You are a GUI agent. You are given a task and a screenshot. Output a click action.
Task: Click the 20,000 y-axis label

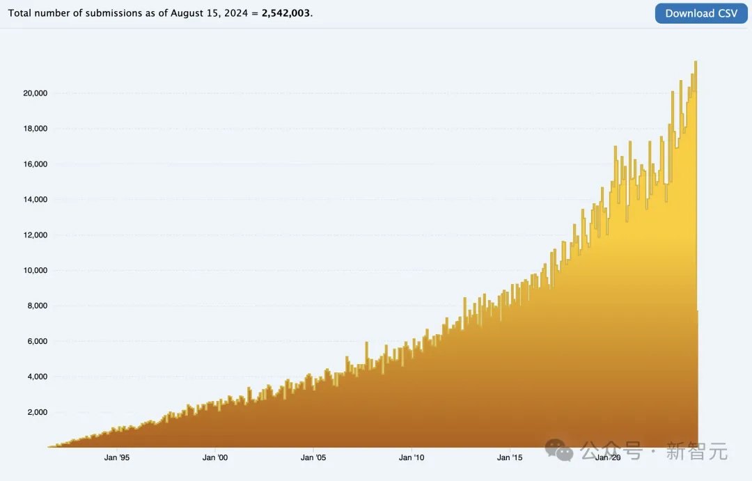point(35,93)
